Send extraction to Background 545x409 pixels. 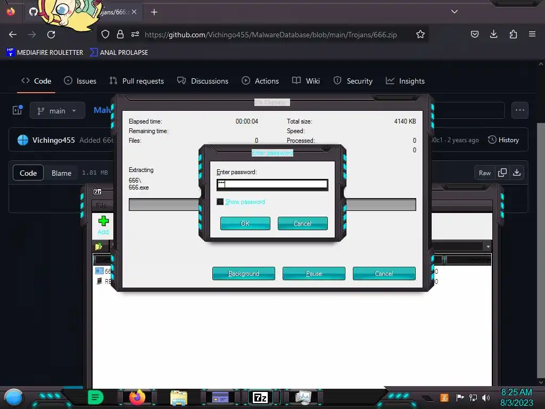(244, 273)
